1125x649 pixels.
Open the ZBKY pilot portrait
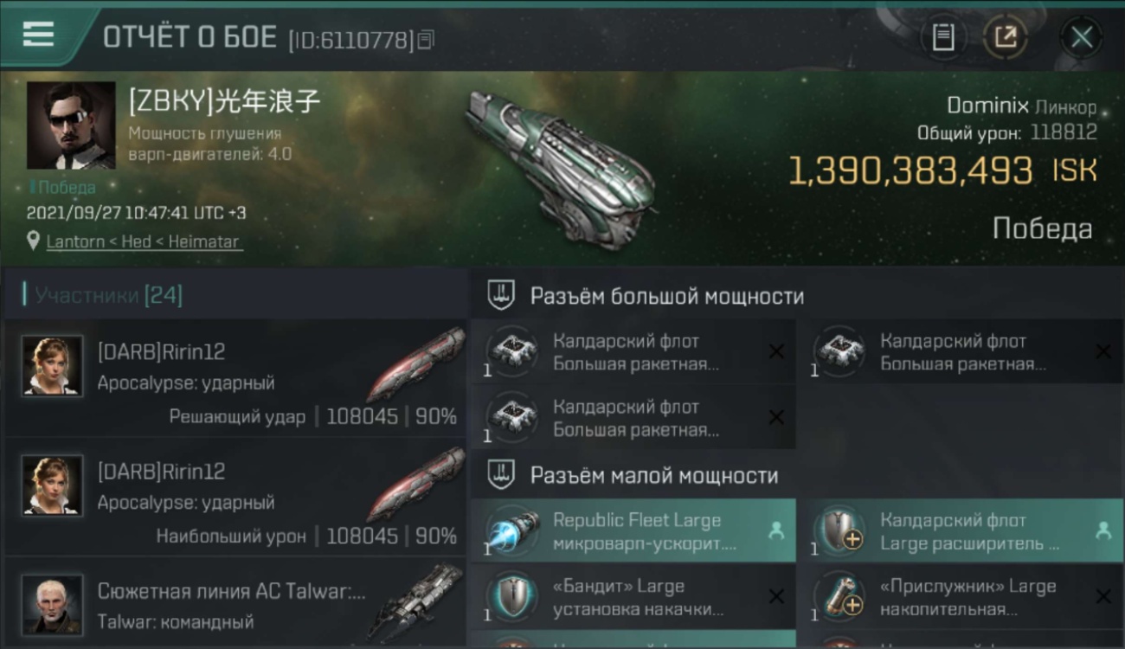(x=71, y=125)
